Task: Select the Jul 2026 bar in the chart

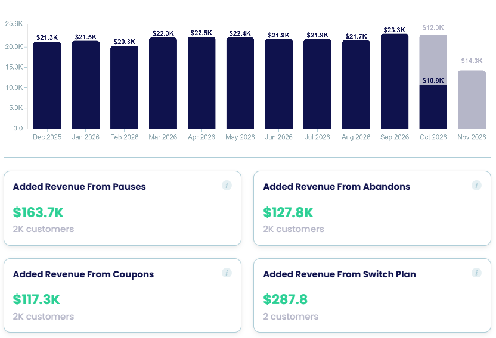Action: click(317, 84)
